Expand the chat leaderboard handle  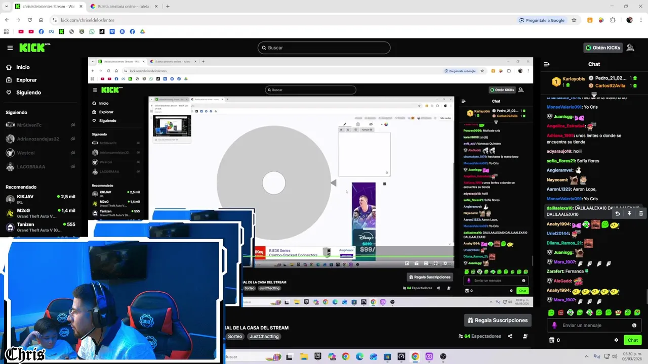click(594, 94)
